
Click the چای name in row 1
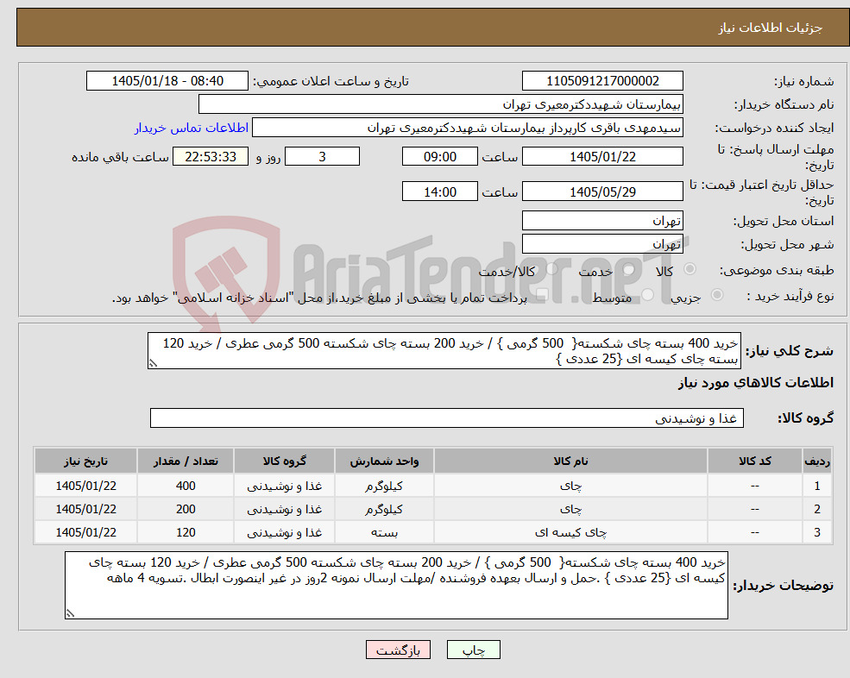pyautogui.click(x=570, y=487)
